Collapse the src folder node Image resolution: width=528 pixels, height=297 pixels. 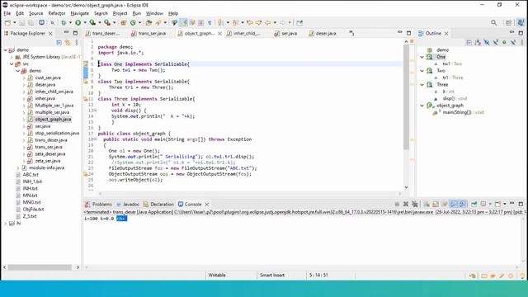pyautogui.click(x=12, y=64)
